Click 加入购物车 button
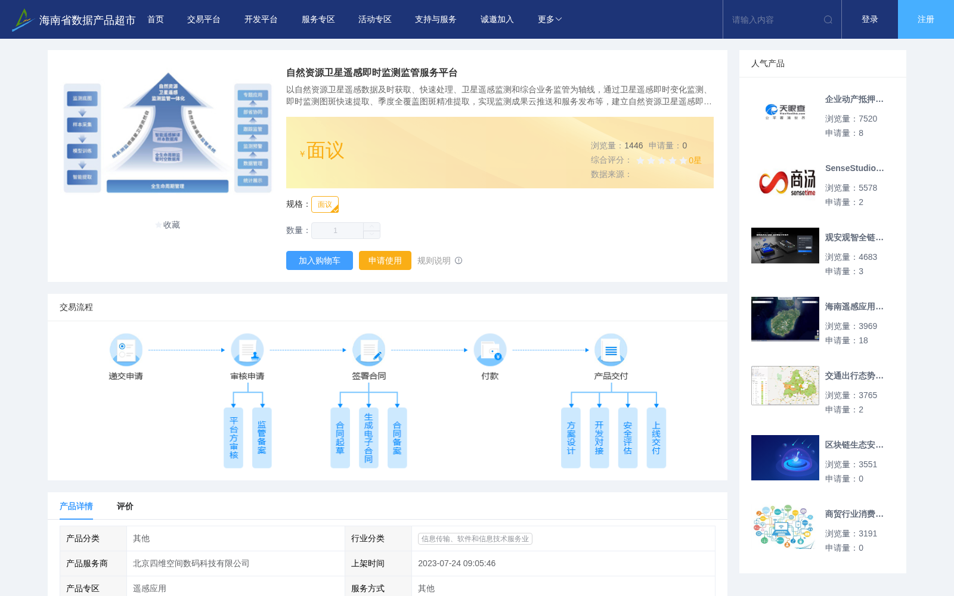This screenshot has width=954, height=596. coord(320,260)
